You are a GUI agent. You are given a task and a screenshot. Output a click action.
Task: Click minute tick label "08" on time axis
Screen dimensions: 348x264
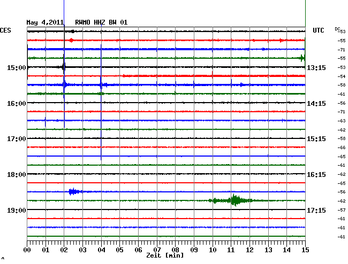pyautogui.click(x=175, y=250)
